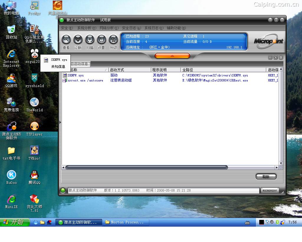Open the 安全 menu

tap(67, 28)
